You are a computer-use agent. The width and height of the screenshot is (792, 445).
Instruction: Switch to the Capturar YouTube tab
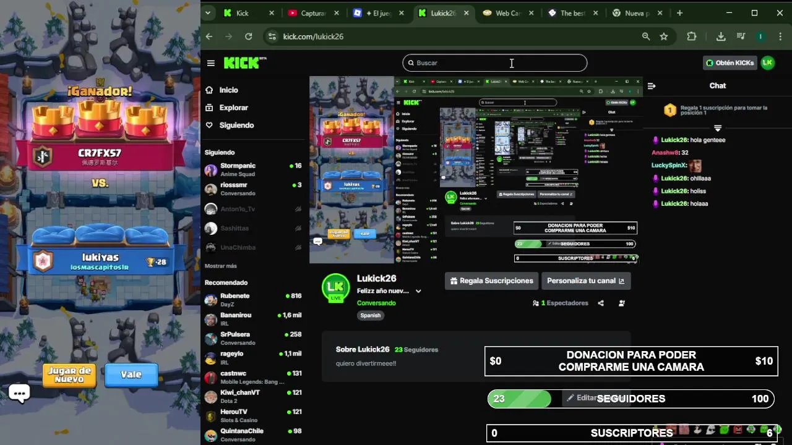coord(313,13)
